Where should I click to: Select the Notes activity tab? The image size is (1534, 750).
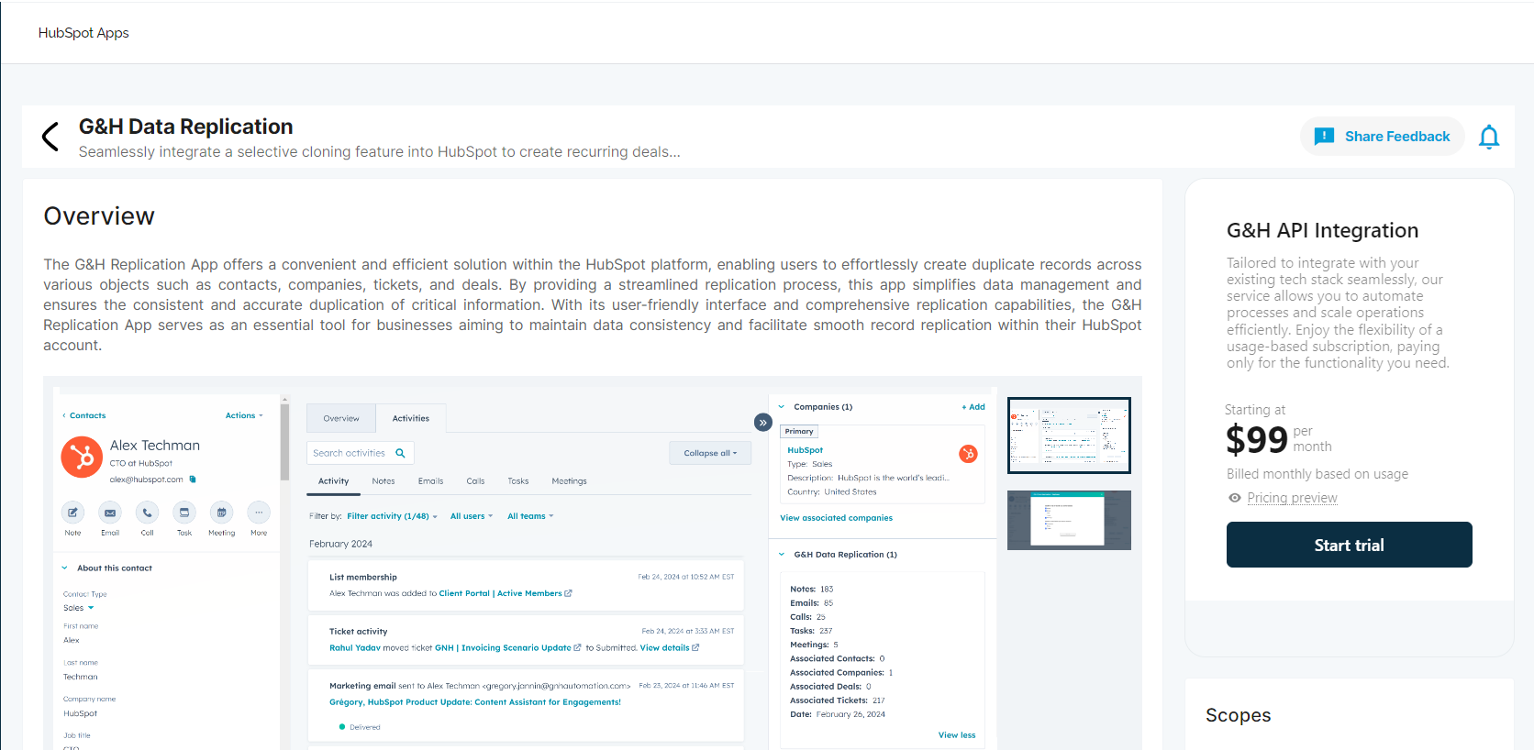click(383, 481)
